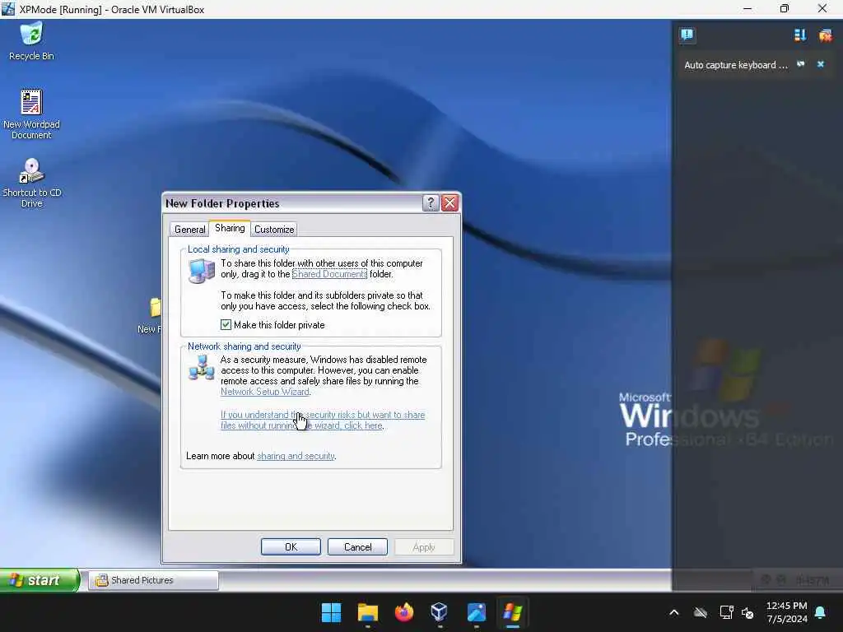
Task: Open the Photos app taskbar icon
Action: 477,612
